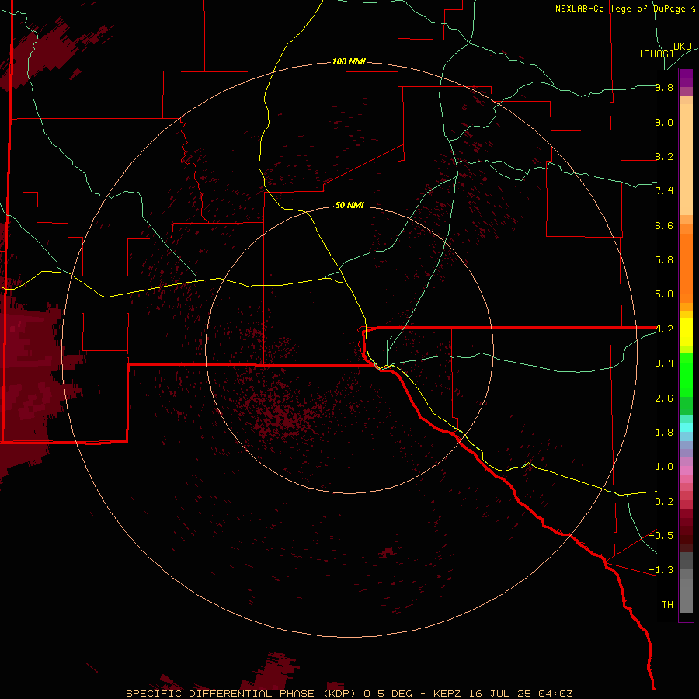Viewport: 699px width, 699px height.
Task: Click the 9.0 value on the color scale
Action: coord(664,122)
